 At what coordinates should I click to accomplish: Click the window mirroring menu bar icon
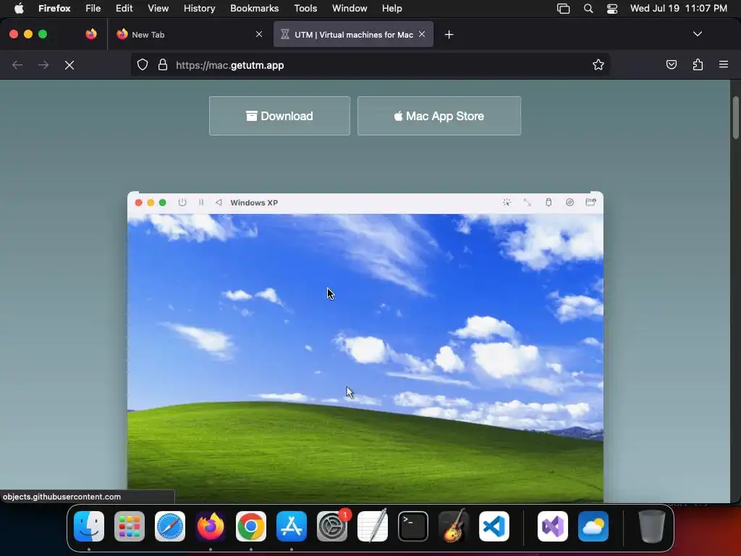click(x=563, y=9)
